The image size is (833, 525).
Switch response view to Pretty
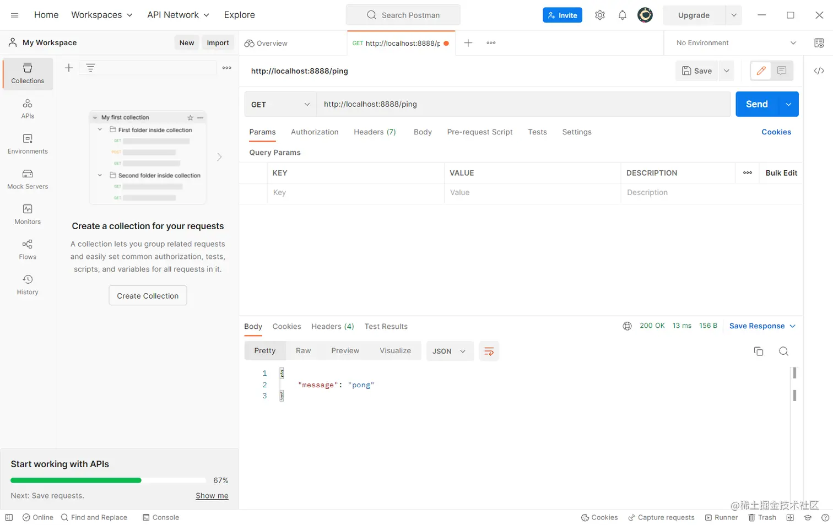[x=265, y=351]
